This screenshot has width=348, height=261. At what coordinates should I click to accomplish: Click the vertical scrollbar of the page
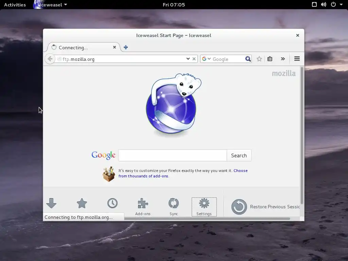click(x=302, y=135)
